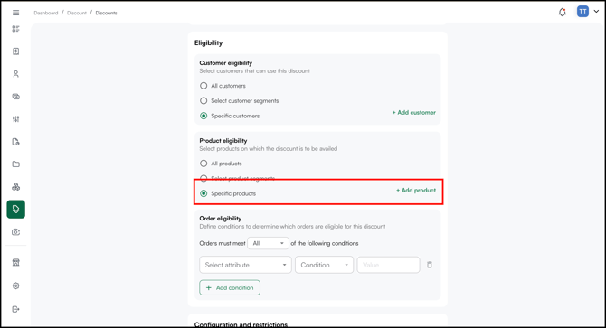This screenshot has height=328, width=606.
Task: Click the + Add product link
Action: (x=416, y=191)
